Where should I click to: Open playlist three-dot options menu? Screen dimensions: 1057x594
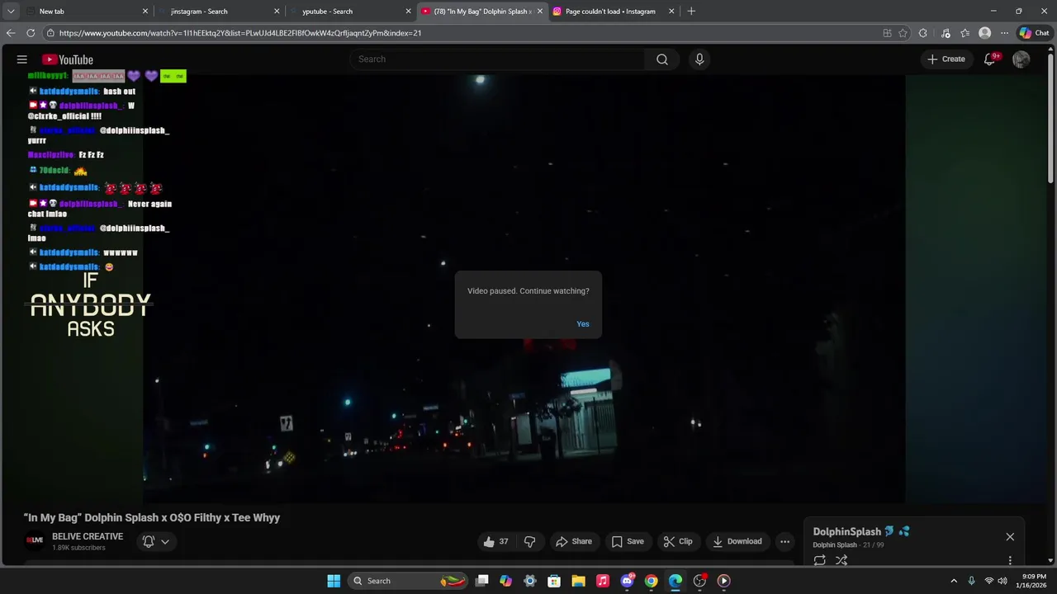[1010, 560]
